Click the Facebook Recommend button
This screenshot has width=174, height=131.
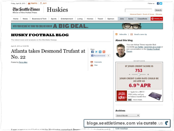tap(98, 56)
